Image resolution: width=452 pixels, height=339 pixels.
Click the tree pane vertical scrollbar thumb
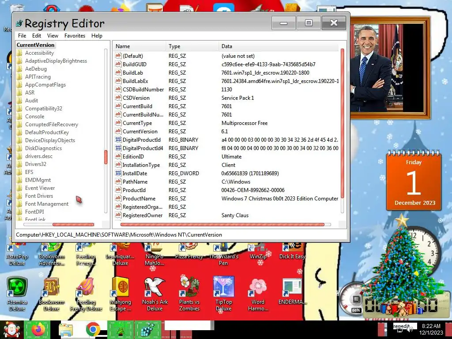[x=106, y=157]
